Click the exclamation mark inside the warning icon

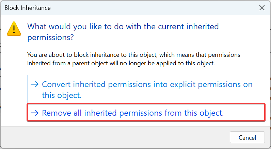click(x=14, y=29)
